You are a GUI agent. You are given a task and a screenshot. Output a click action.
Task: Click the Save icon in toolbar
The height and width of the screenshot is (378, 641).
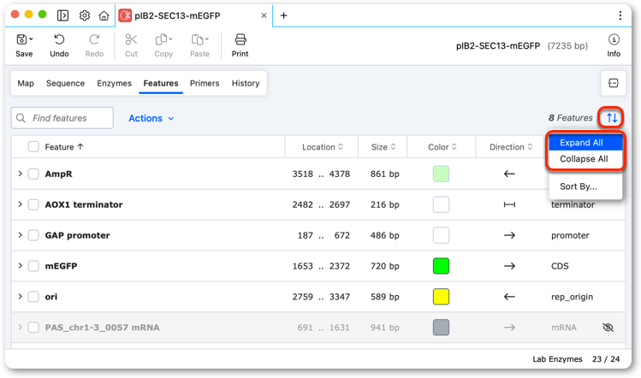[x=21, y=39]
